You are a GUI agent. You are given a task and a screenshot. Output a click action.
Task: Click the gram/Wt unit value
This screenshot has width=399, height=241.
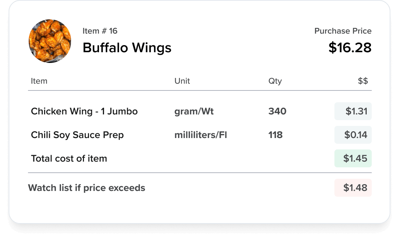coord(194,111)
